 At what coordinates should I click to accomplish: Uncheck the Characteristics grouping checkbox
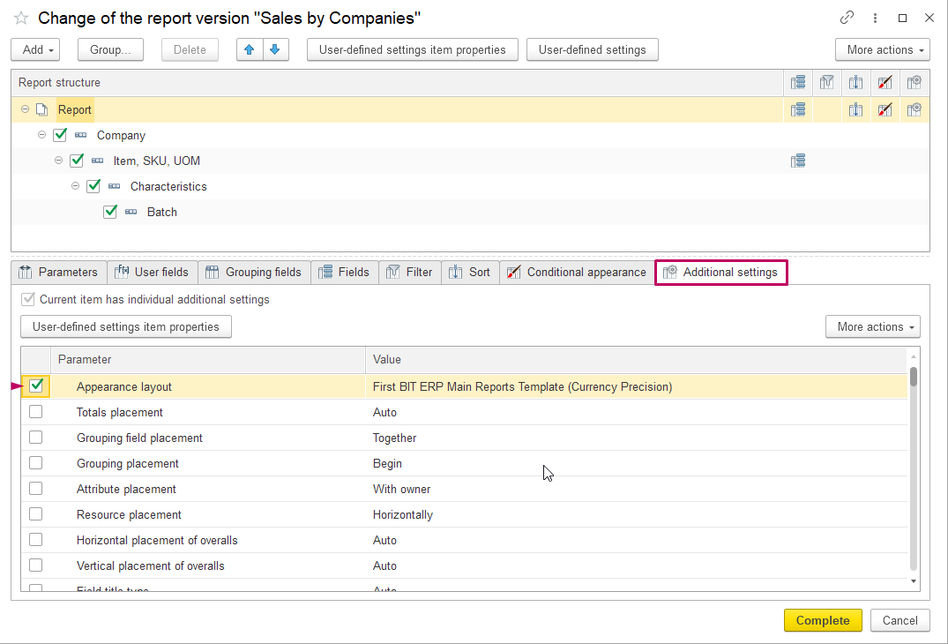(93, 185)
